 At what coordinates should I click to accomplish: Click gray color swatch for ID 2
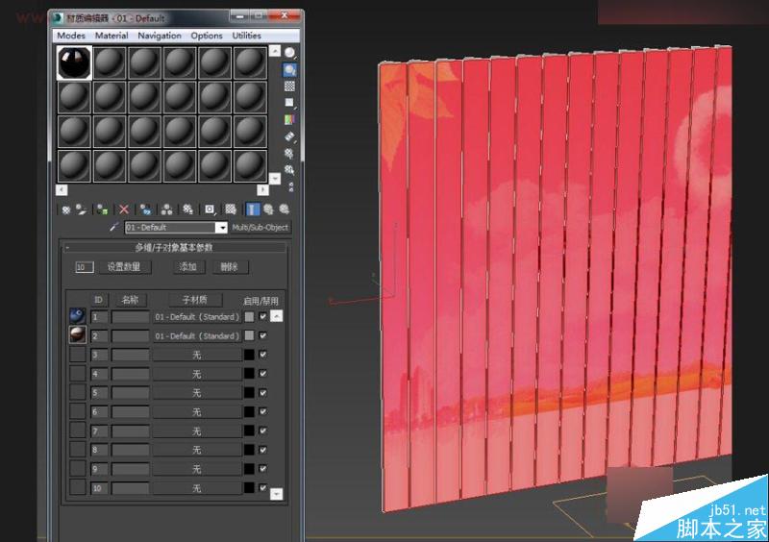(249, 335)
